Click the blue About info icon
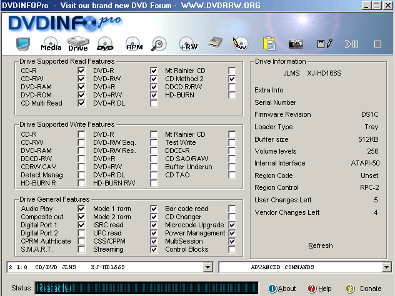Image resolution: width=395 pixels, height=296 pixels. click(x=272, y=289)
